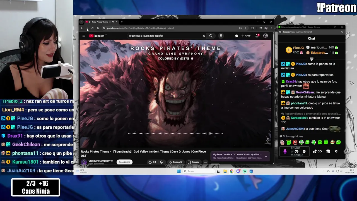Image resolution: width=357 pixels, height=201 pixels.
Task: Open YouTube notifications bell
Action: coord(257,36)
